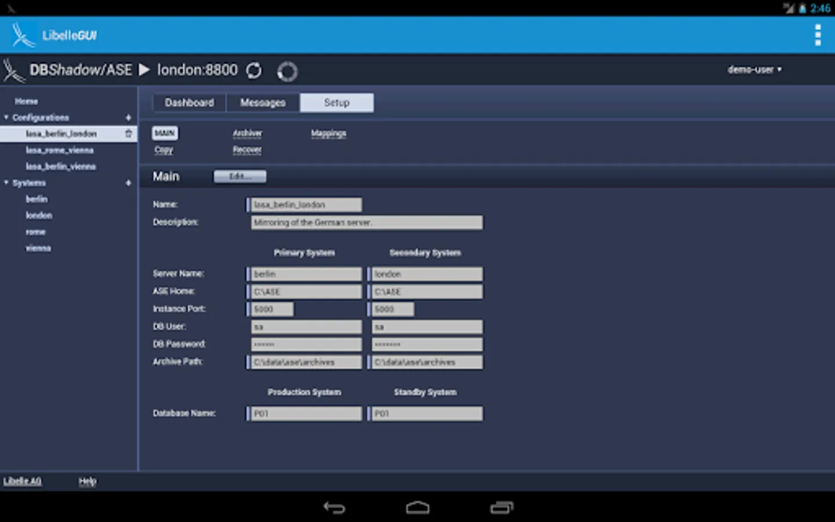Switch to the Messages tab
Image resolution: width=835 pixels, height=522 pixels.
[x=263, y=103]
